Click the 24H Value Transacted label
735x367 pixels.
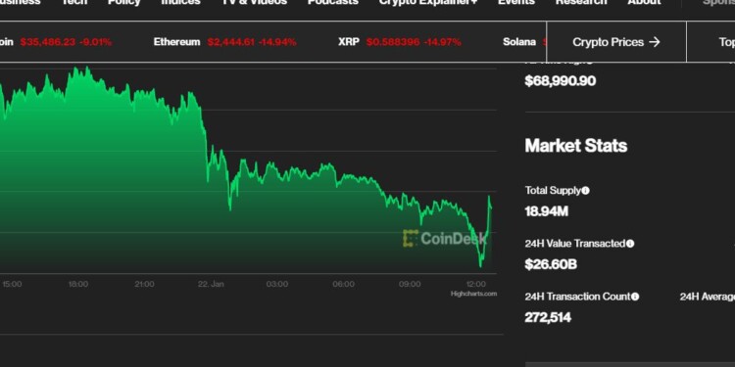(575, 244)
